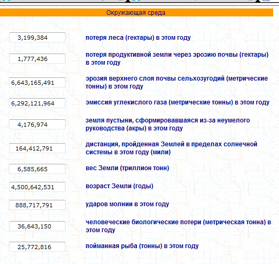Click the text 'ударов молнии в этом году'
Image resolution: width=279 pixels, height=264 pixels.
click(127, 204)
